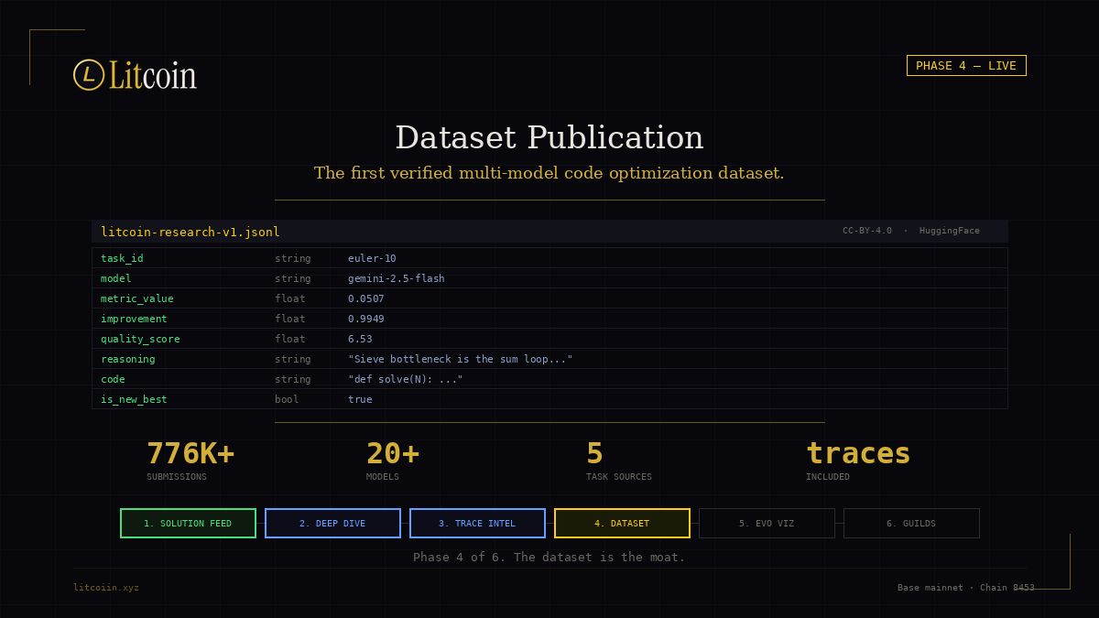Click the bool type in is_new_best row
Screen dimensions: 1099x618
287,399
